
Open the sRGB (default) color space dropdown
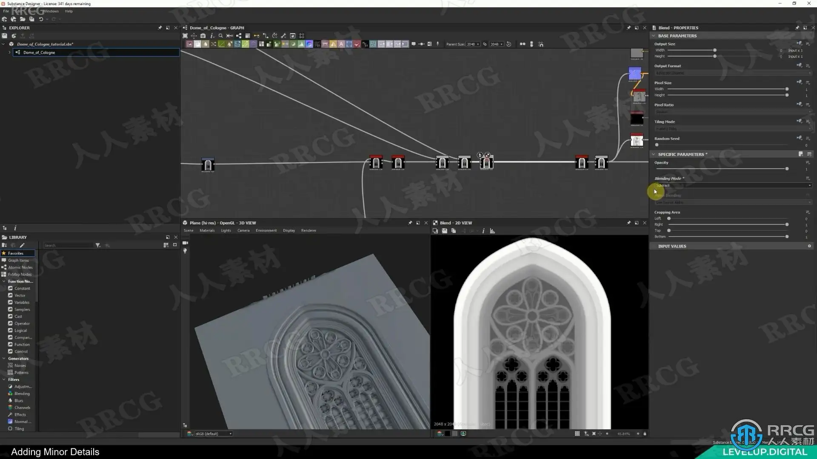[214, 433]
